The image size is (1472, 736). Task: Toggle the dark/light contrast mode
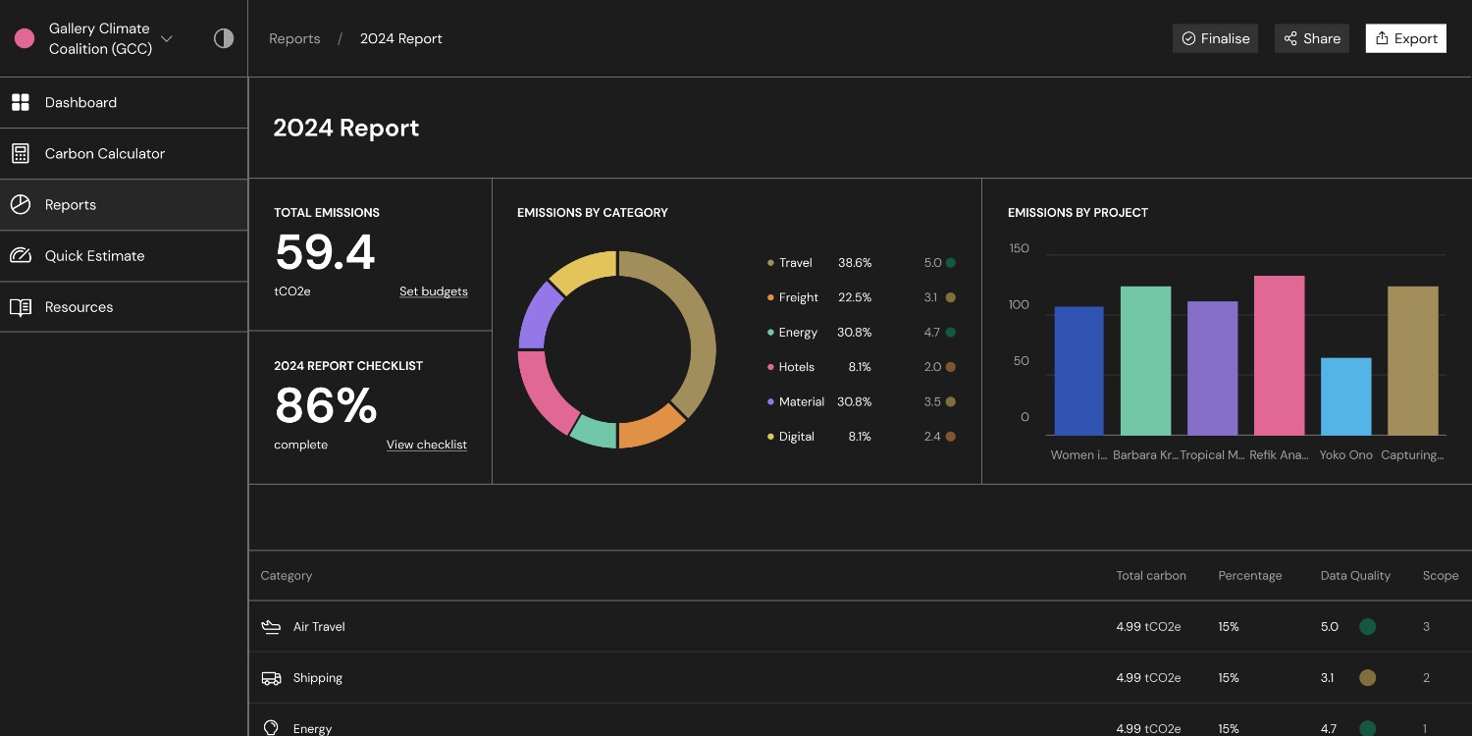coord(224,38)
